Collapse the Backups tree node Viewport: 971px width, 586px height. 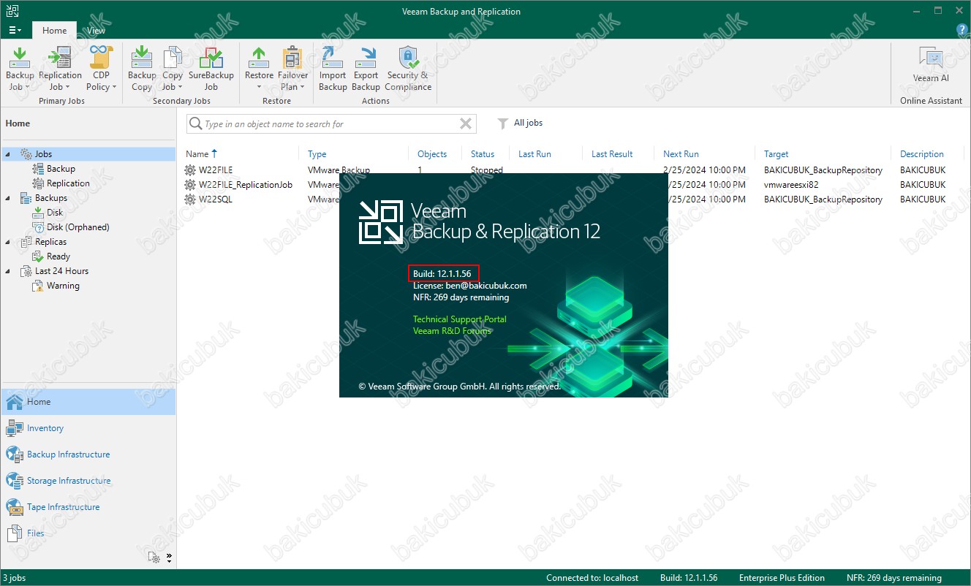pos(8,198)
